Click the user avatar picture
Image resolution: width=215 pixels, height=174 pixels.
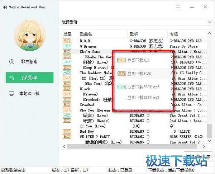click(x=30, y=35)
